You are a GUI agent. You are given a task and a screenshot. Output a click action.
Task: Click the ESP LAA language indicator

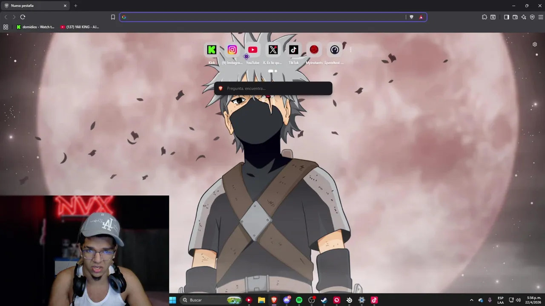click(x=501, y=300)
